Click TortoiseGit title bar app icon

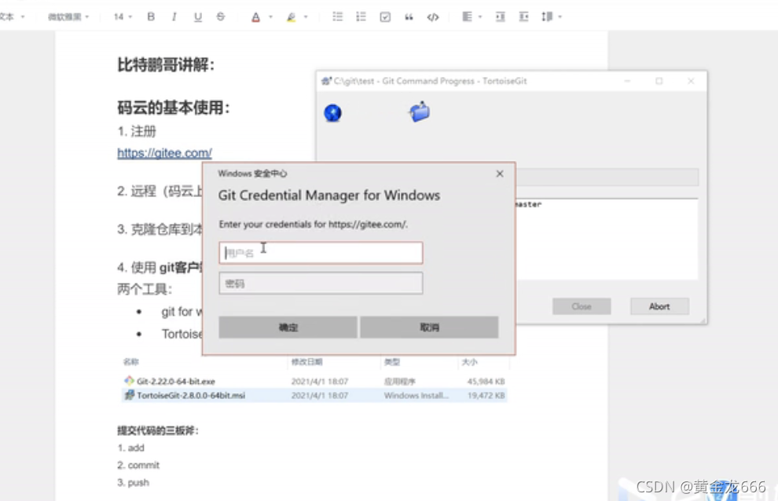pyautogui.click(x=326, y=81)
